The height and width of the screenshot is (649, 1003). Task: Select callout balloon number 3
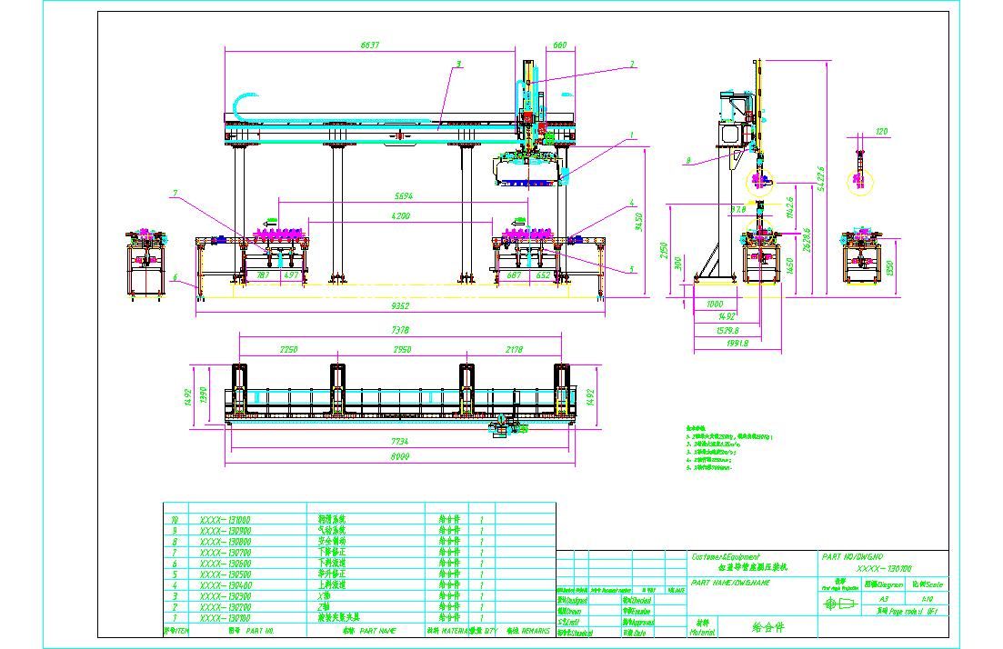click(x=458, y=65)
